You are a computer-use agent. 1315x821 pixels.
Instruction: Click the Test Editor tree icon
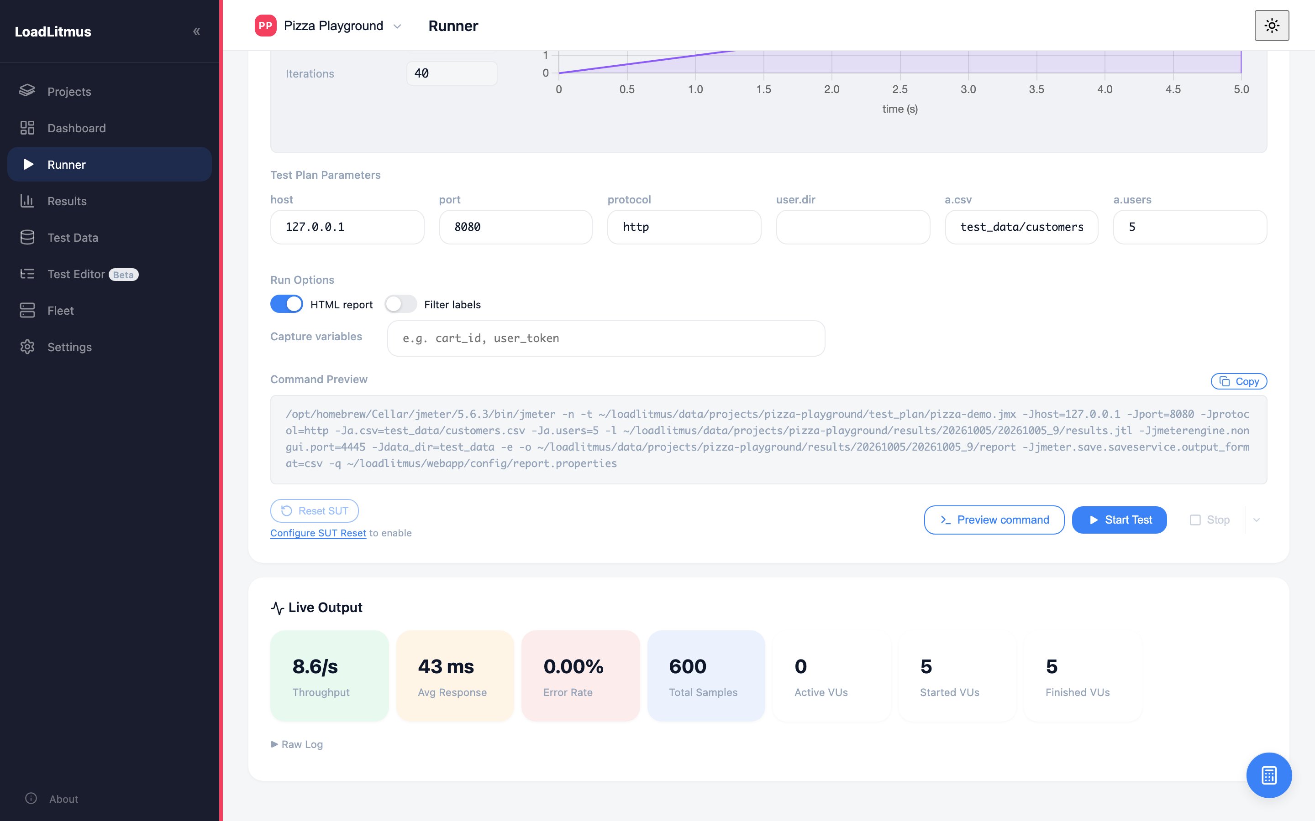coord(27,274)
